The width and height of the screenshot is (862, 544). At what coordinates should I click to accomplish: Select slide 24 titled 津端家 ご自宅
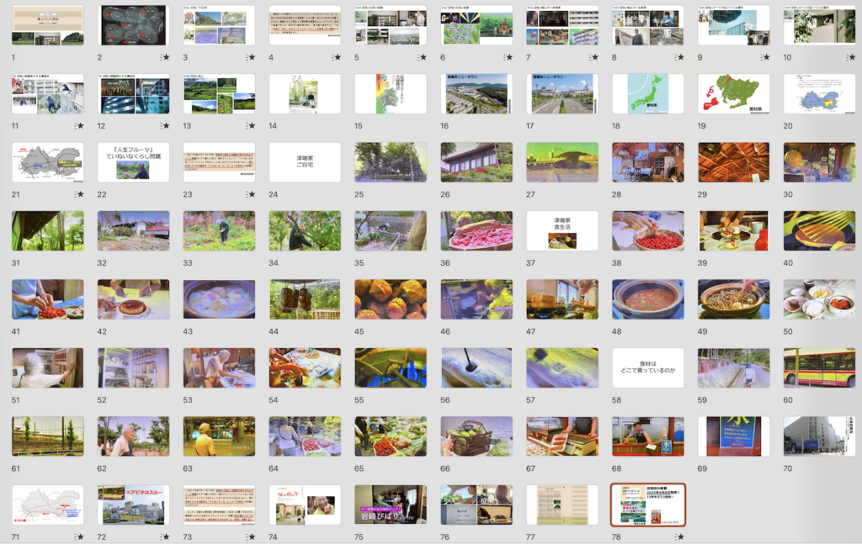click(305, 162)
